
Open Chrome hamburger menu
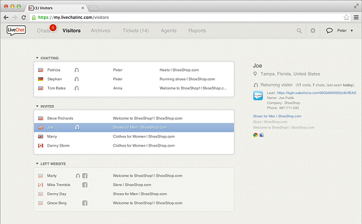pos(356,18)
